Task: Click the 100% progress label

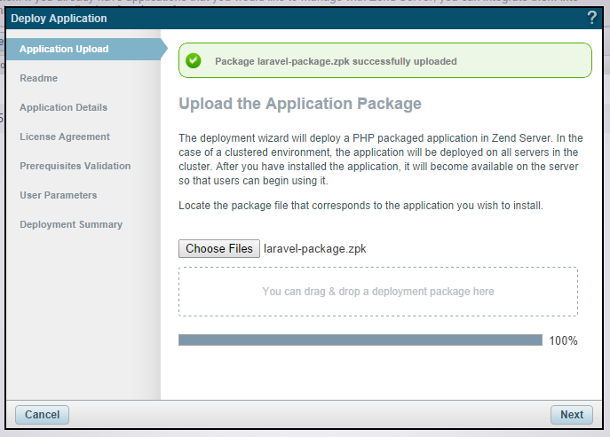Action: click(563, 340)
